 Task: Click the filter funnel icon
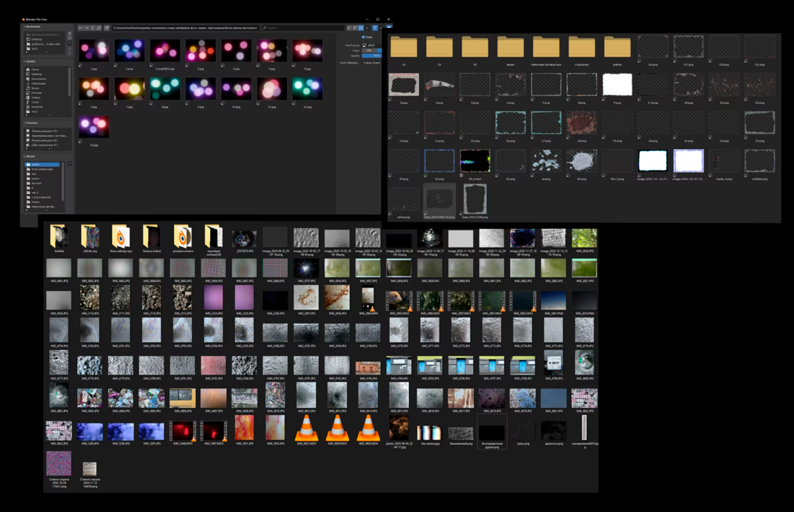pyautogui.click(x=375, y=28)
